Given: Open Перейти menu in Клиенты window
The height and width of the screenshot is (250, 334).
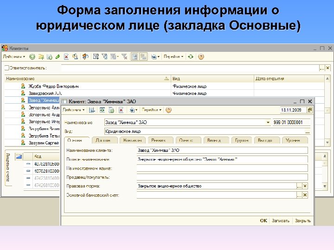Looking at the screenshot, I should (x=173, y=57).
